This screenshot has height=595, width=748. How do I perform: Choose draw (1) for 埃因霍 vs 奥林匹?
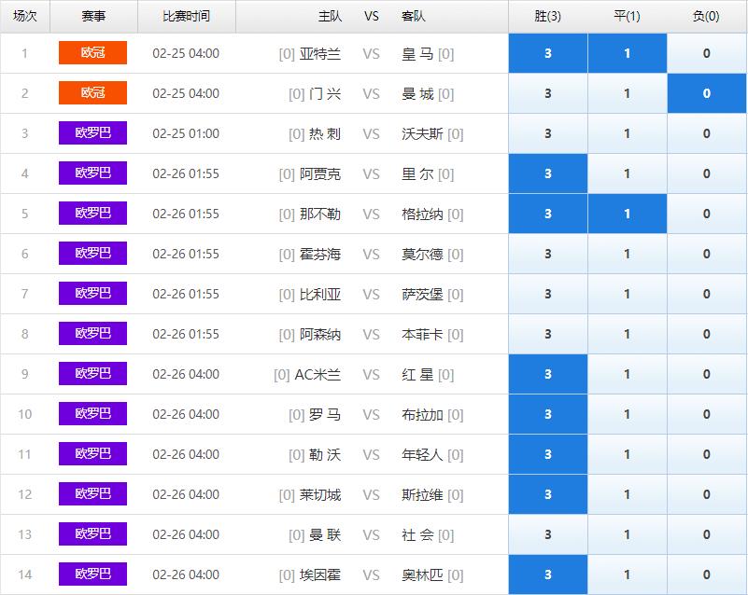(628, 574)
